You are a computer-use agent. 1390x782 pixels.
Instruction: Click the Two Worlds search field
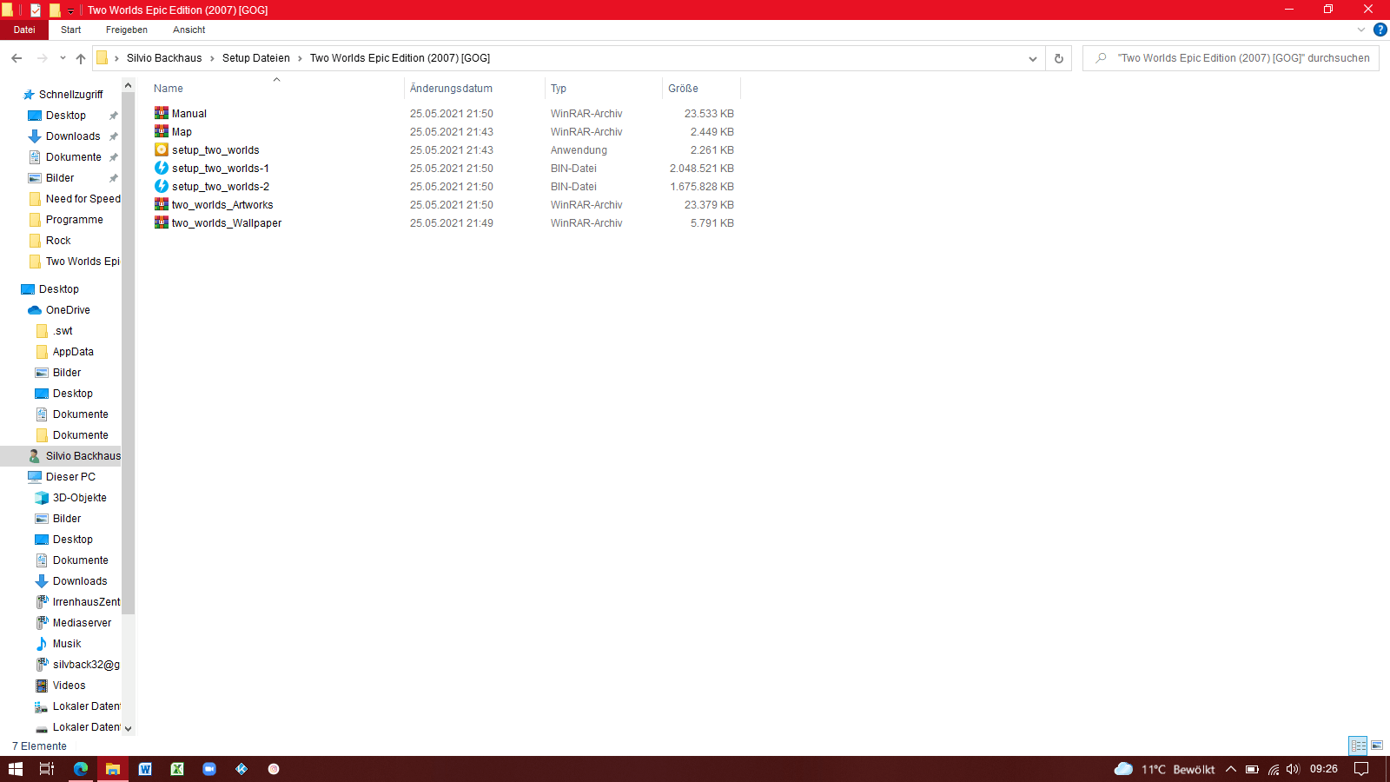pos(1231,58)
